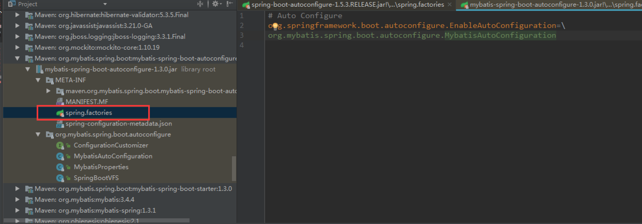Switch to mybatis-spring-boot-autoconfigure-1.3.0 spring.factories tab
642x224 pixels.
(x=550, y=5)
